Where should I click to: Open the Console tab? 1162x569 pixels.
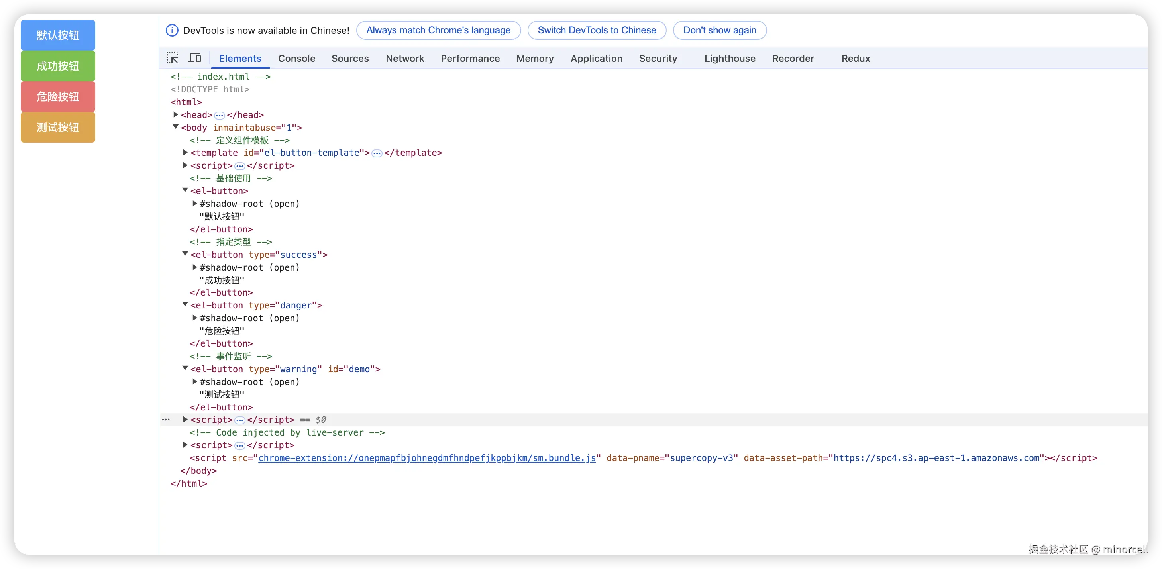[x=296, y=58]
